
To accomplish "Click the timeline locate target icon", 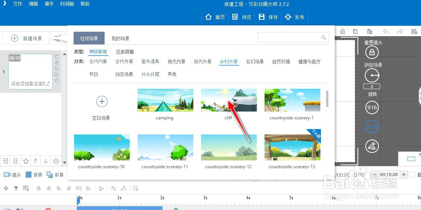I will tap(6, 188).
